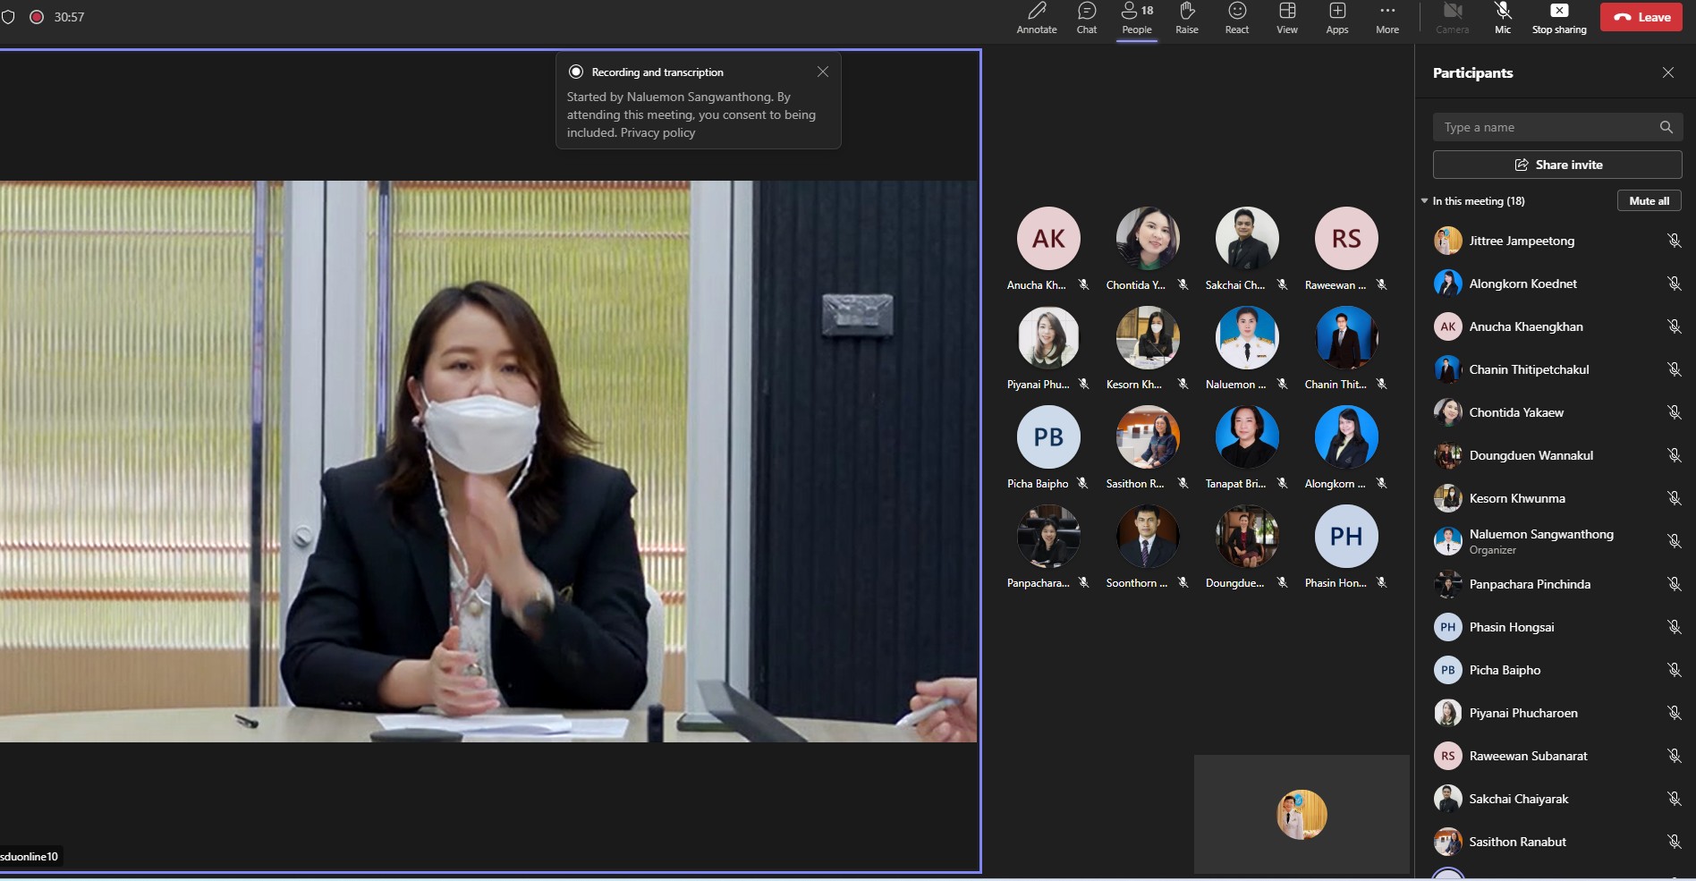The image size is (1696, 881).
Task: Open the Apps menu
Action: 1336,18
